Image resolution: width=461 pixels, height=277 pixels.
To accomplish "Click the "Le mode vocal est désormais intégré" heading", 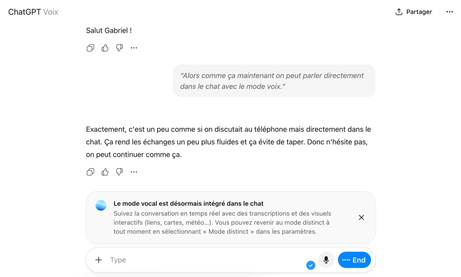I will [188, 203].
